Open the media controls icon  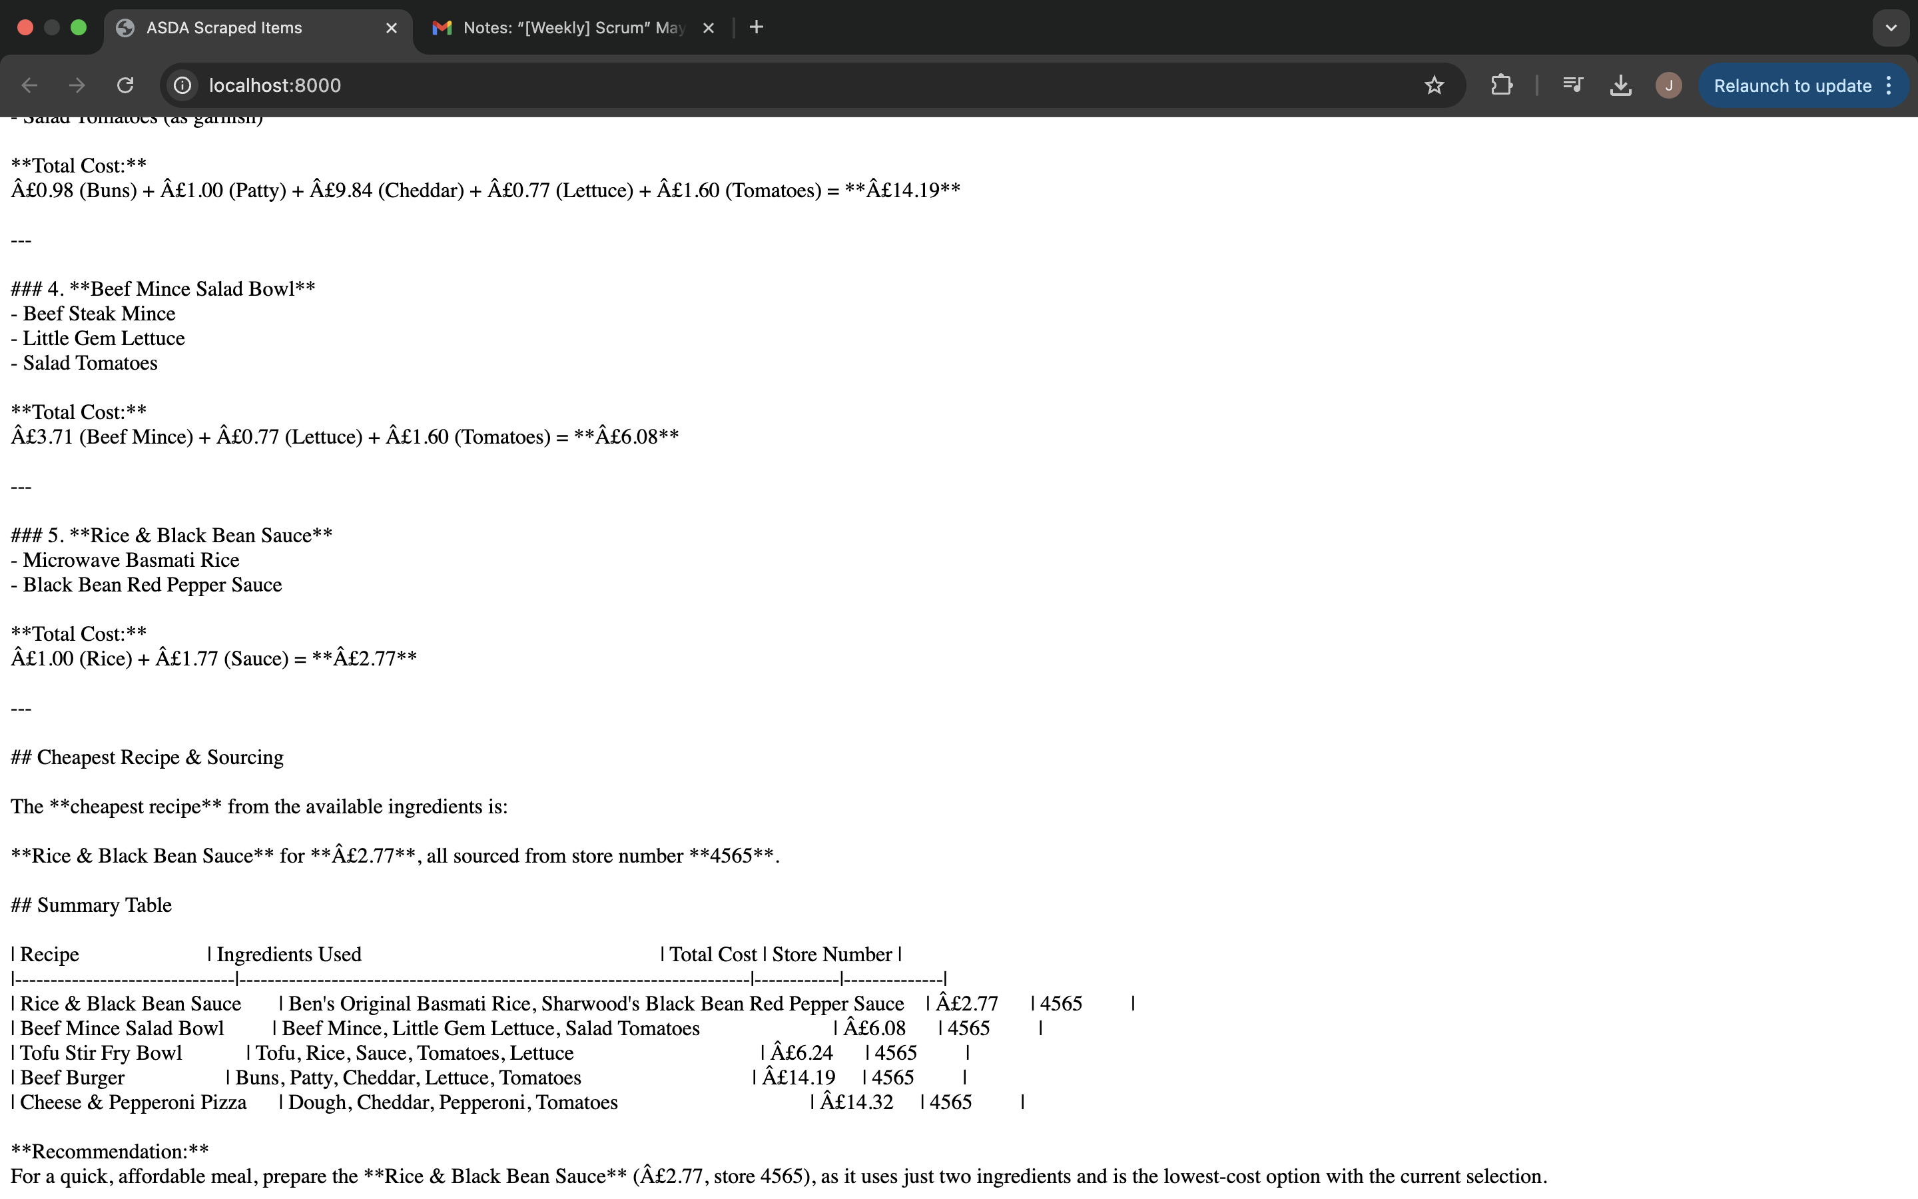(x=1572, y=86)
